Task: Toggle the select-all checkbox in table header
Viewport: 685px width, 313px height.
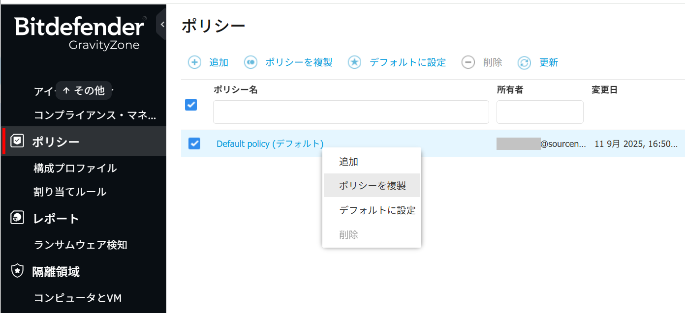Action: coord(191,105)
